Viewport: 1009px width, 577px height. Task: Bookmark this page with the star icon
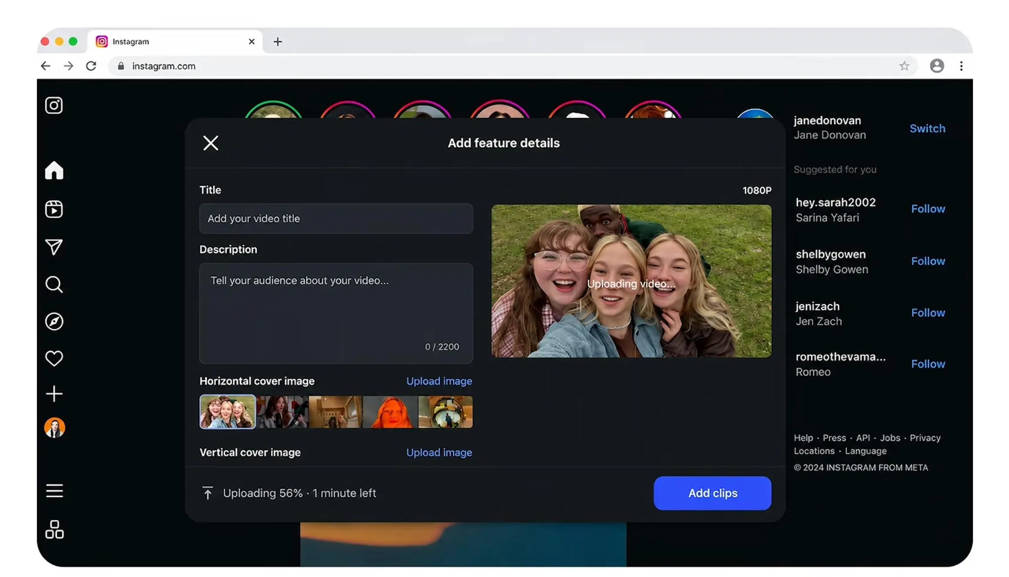coord(904,66)
